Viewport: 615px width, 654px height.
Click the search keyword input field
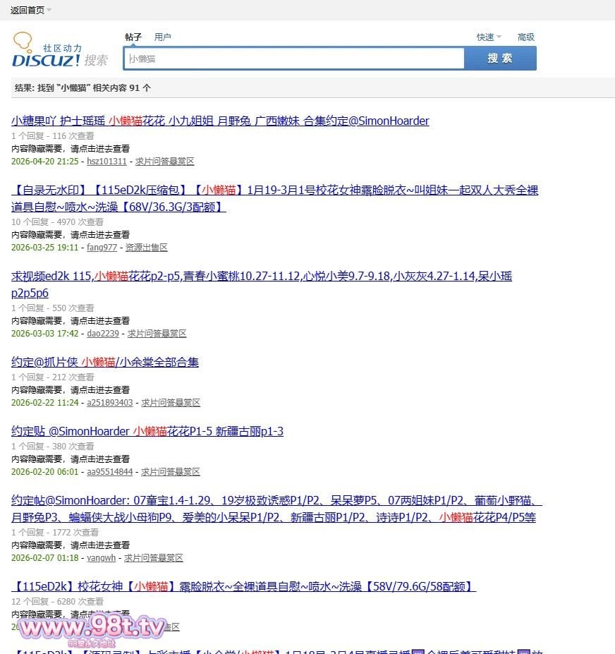click(293, 59)
